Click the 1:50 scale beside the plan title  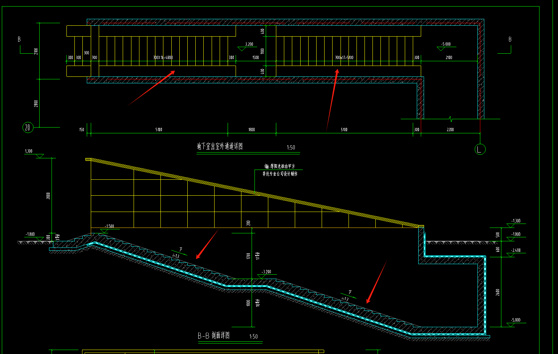291,147
